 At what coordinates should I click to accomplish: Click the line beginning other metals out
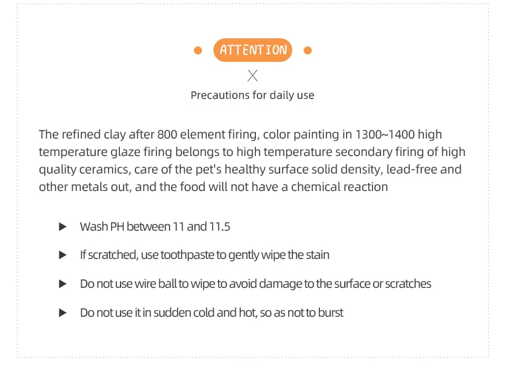(213, 187)
